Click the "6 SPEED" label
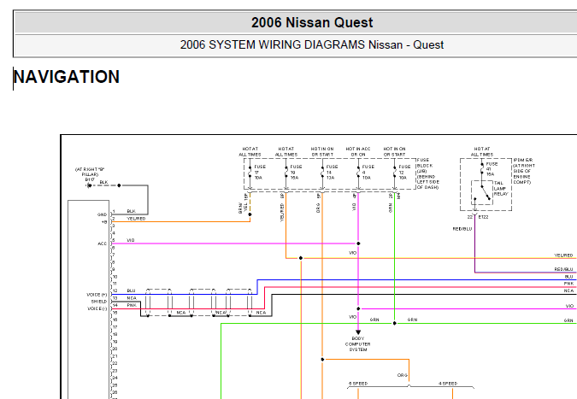Image resolution: width=577 pixels, height=399 pixels. tap(358, 383)
